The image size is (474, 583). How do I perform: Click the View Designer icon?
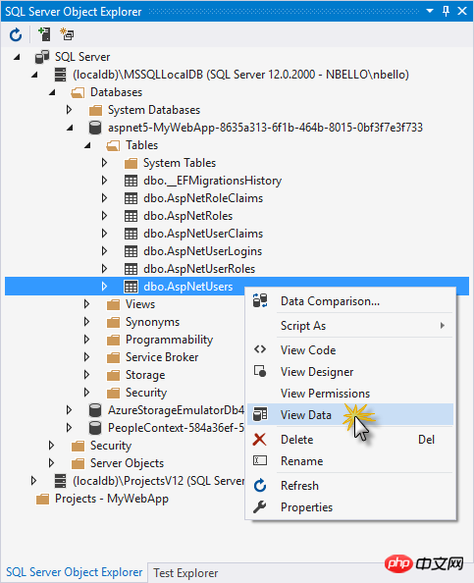tap(260, 371)
